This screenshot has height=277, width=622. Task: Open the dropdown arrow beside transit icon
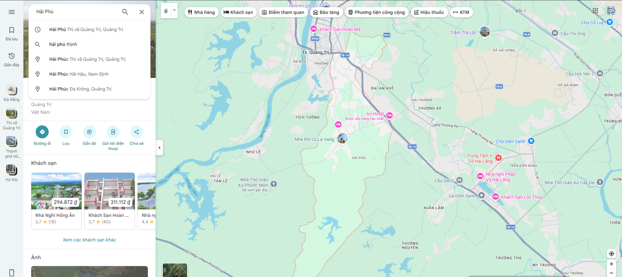(x=175, y=11)
